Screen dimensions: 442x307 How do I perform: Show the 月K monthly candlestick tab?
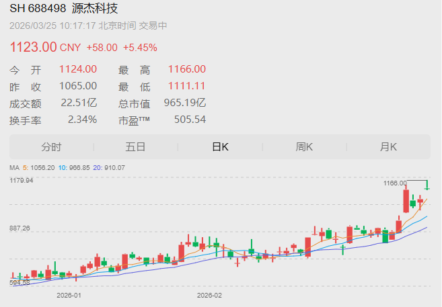coord(388,147)
